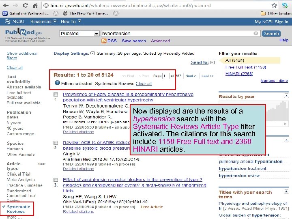
Task: Filter species to Humans
Action: click(15, 148)
